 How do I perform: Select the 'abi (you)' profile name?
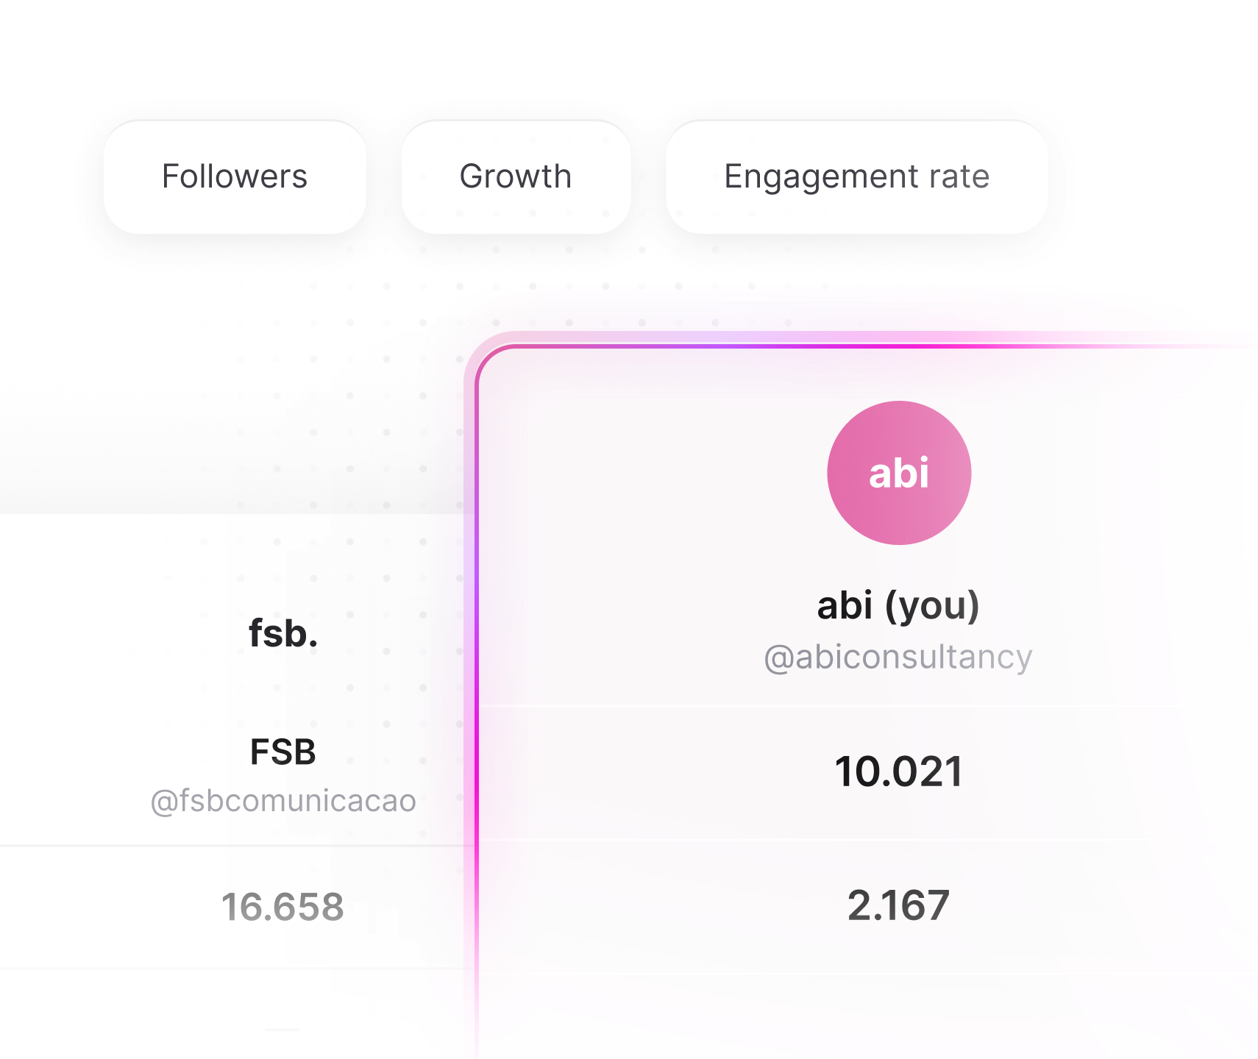(898, 607)
